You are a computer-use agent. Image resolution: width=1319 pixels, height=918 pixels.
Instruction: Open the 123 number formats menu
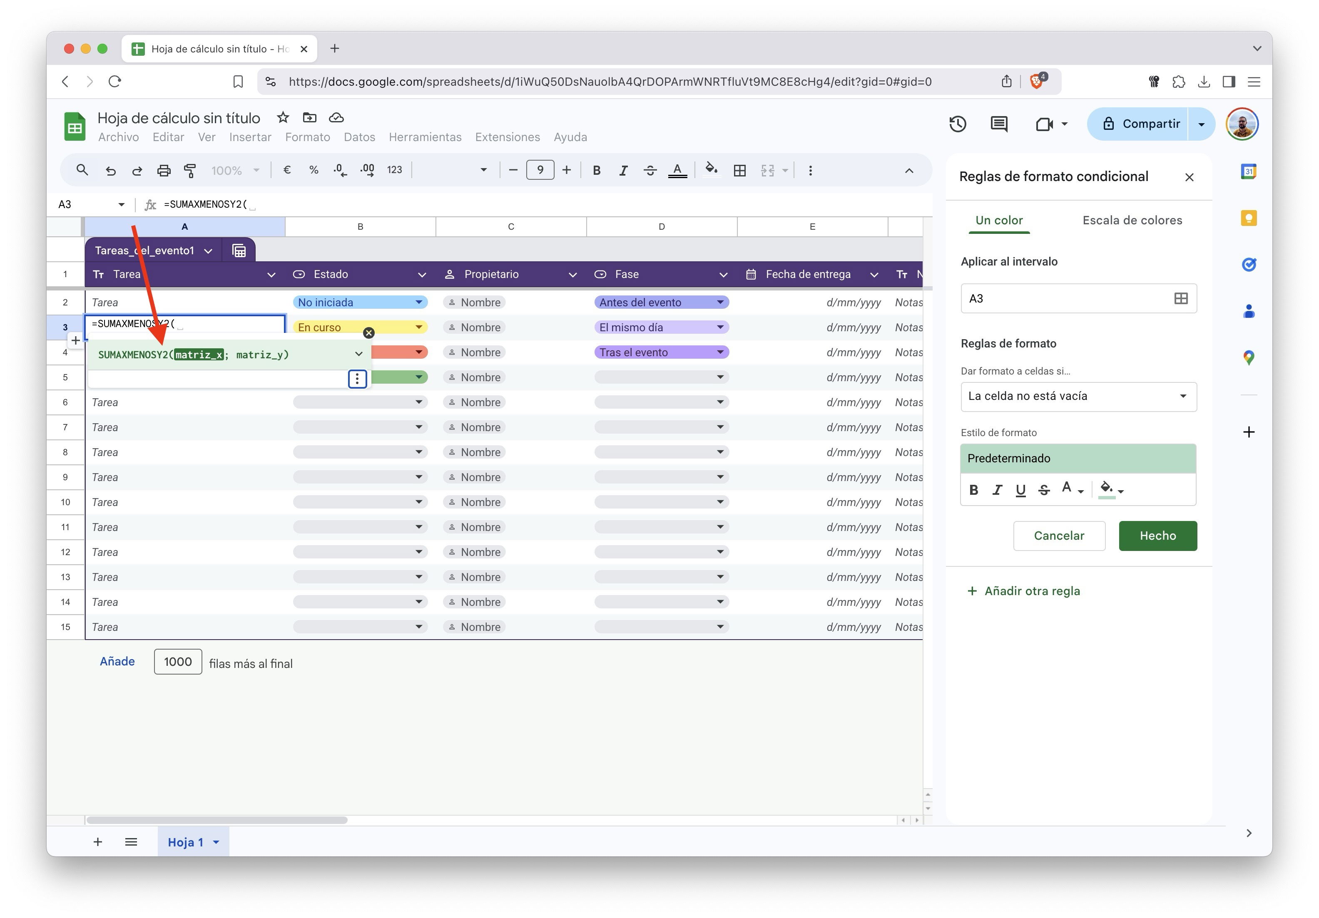394,170
